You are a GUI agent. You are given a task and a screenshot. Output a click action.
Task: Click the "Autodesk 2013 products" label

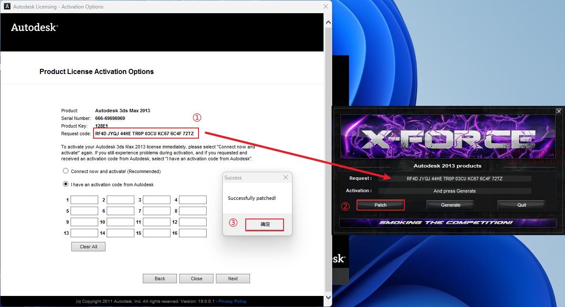tap(447, 166)
